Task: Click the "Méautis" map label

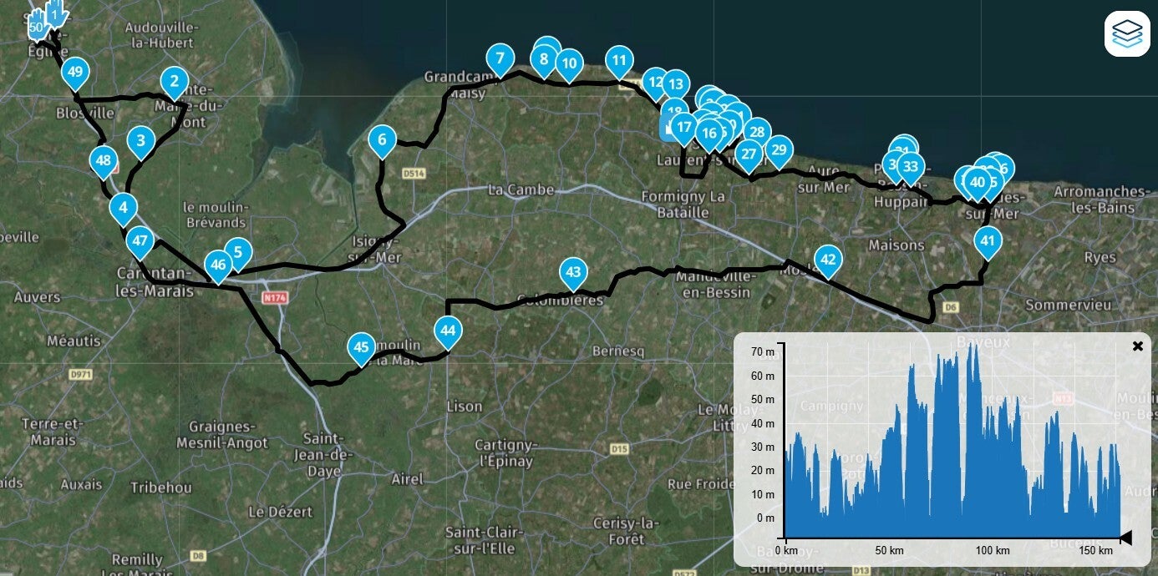Action: [x=74, y=341]
